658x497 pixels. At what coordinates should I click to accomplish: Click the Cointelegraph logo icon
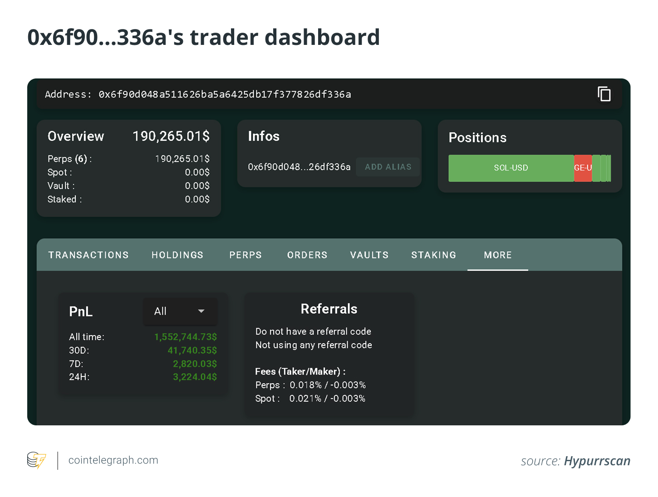tap(36, 461)
